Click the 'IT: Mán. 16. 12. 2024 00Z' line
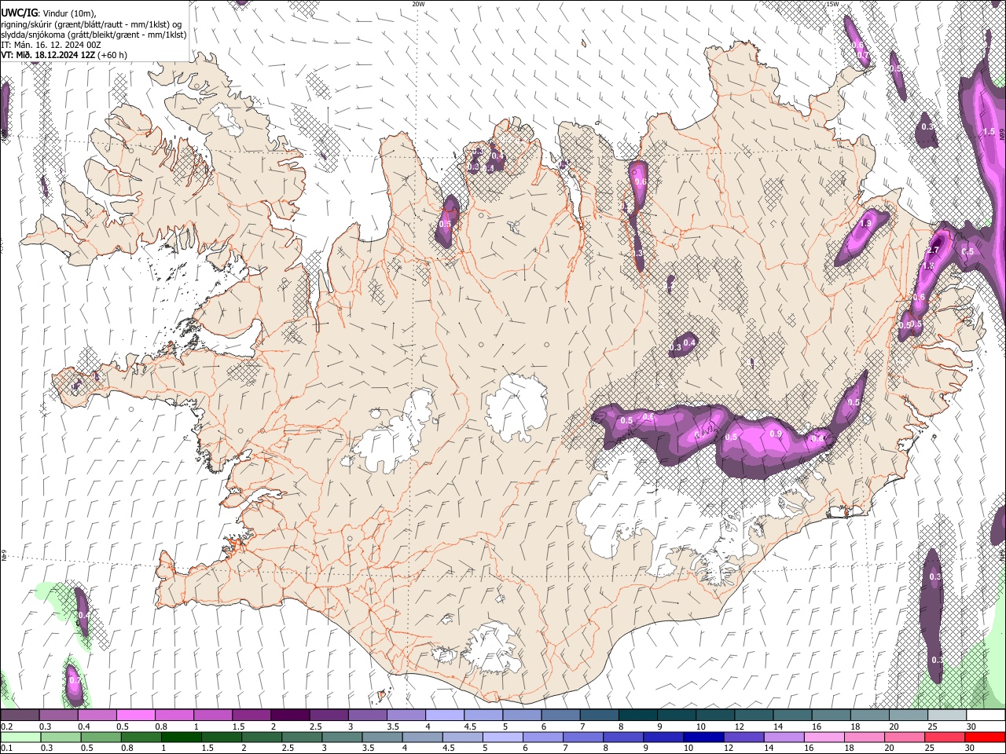The height and width of the screenshot is (754, 1006). 51,45
